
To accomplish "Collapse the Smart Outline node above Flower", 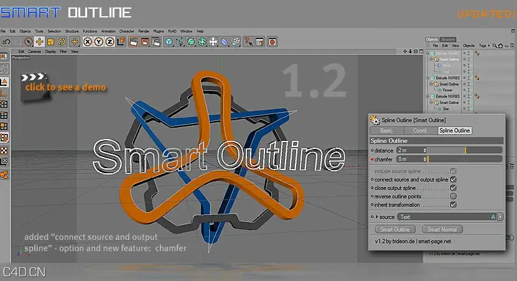I will click(x=431, y=84).
